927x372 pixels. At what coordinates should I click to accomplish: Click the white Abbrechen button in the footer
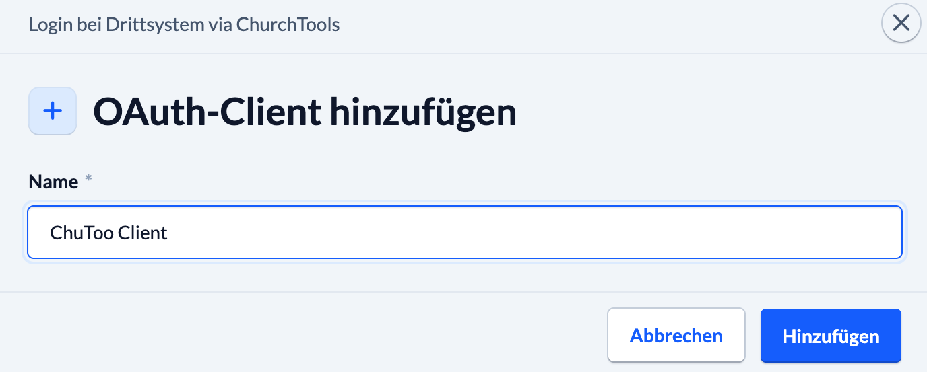676,336
